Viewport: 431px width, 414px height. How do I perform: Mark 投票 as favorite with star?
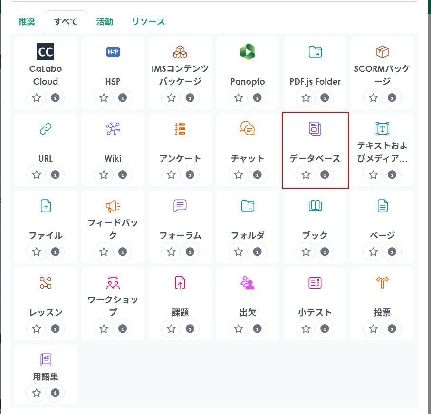pos(374,328)
